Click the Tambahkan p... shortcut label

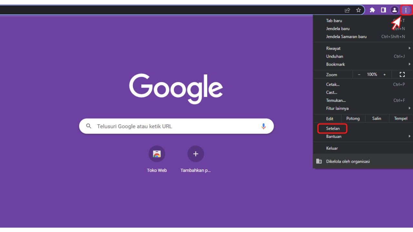tap(196, 170)
